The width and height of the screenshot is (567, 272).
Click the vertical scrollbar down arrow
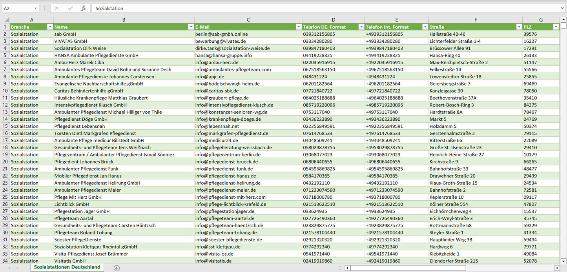563,261
